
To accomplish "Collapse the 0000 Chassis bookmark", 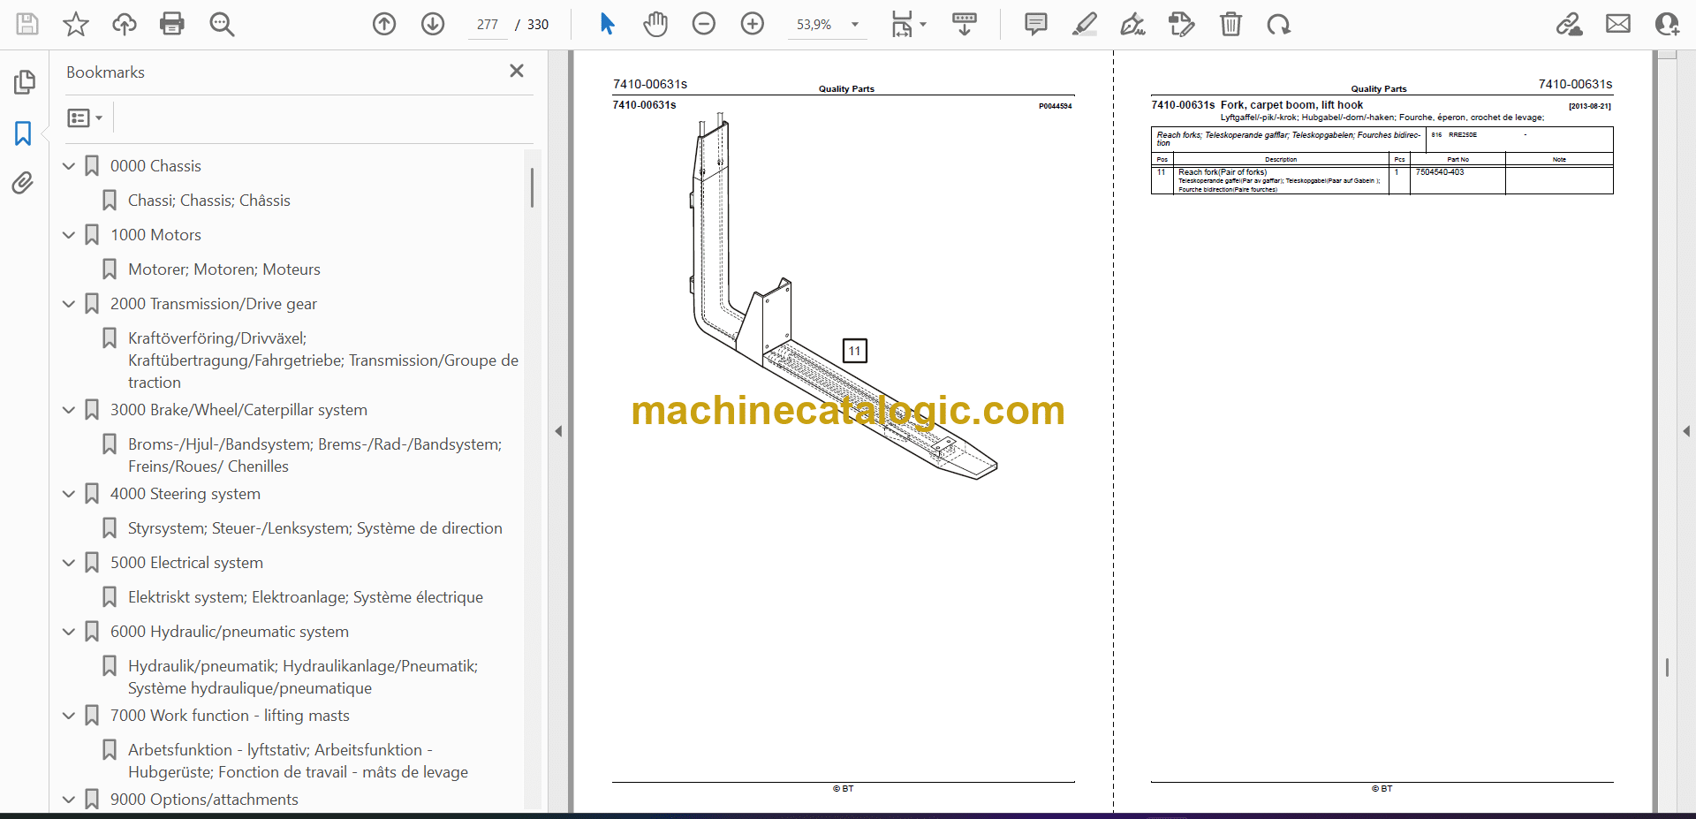I will [69, 166].
